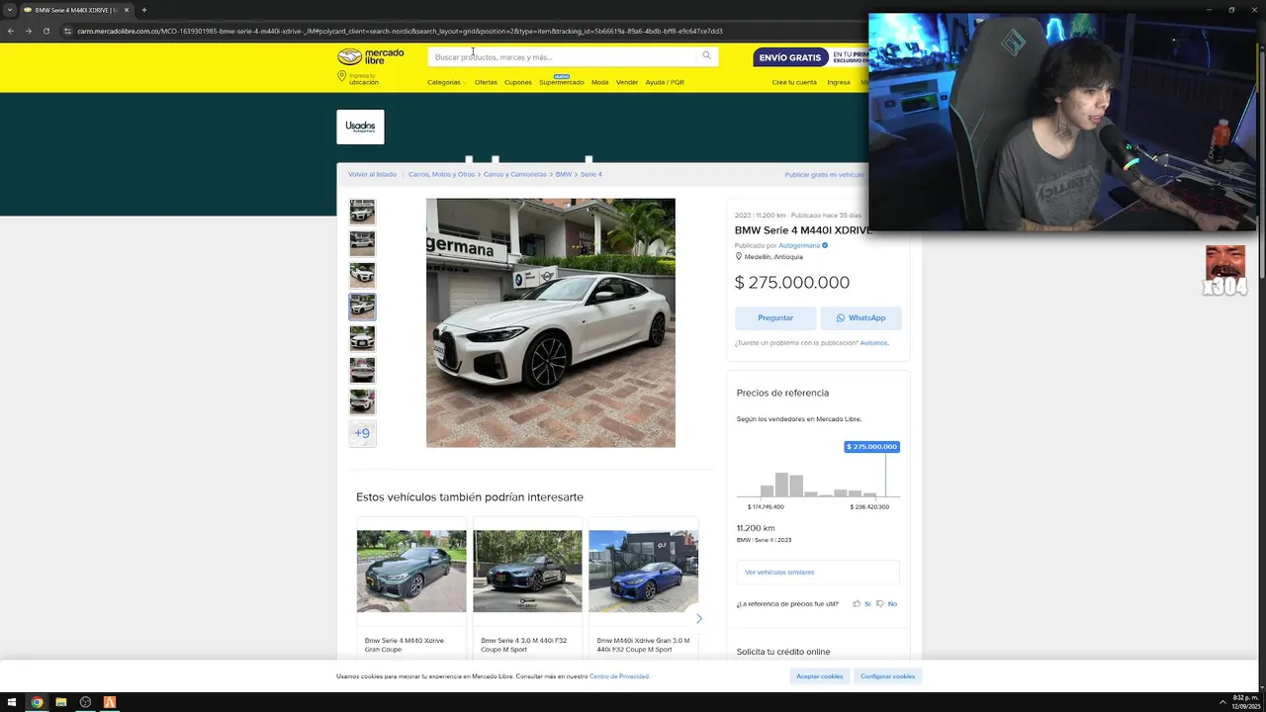Open the Windows Start menu
The height and width of the screenshot is (712, 1266).
[x=12, y=702]
